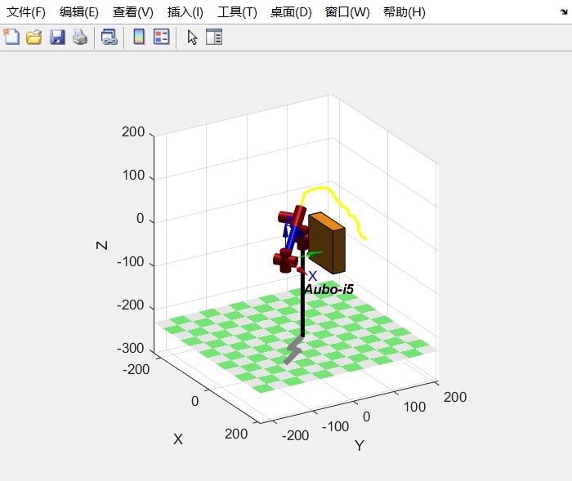Image resolution: width=572 pixels, height=481 pixels.
Task: Click the Link Plot icon
Action: coord(109,38)
